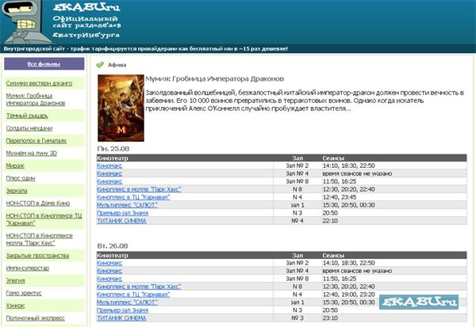The width and height of the screenshot is (476, 327).
Task: Select the Мираж sidebar link
Action: (x=15, y=165)
